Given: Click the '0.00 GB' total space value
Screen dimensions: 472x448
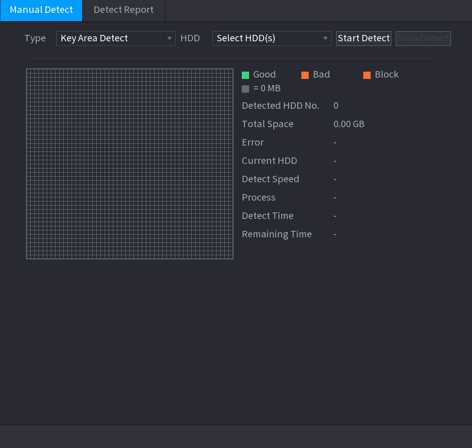Looking at the screenshot, I should click(349, 124).
